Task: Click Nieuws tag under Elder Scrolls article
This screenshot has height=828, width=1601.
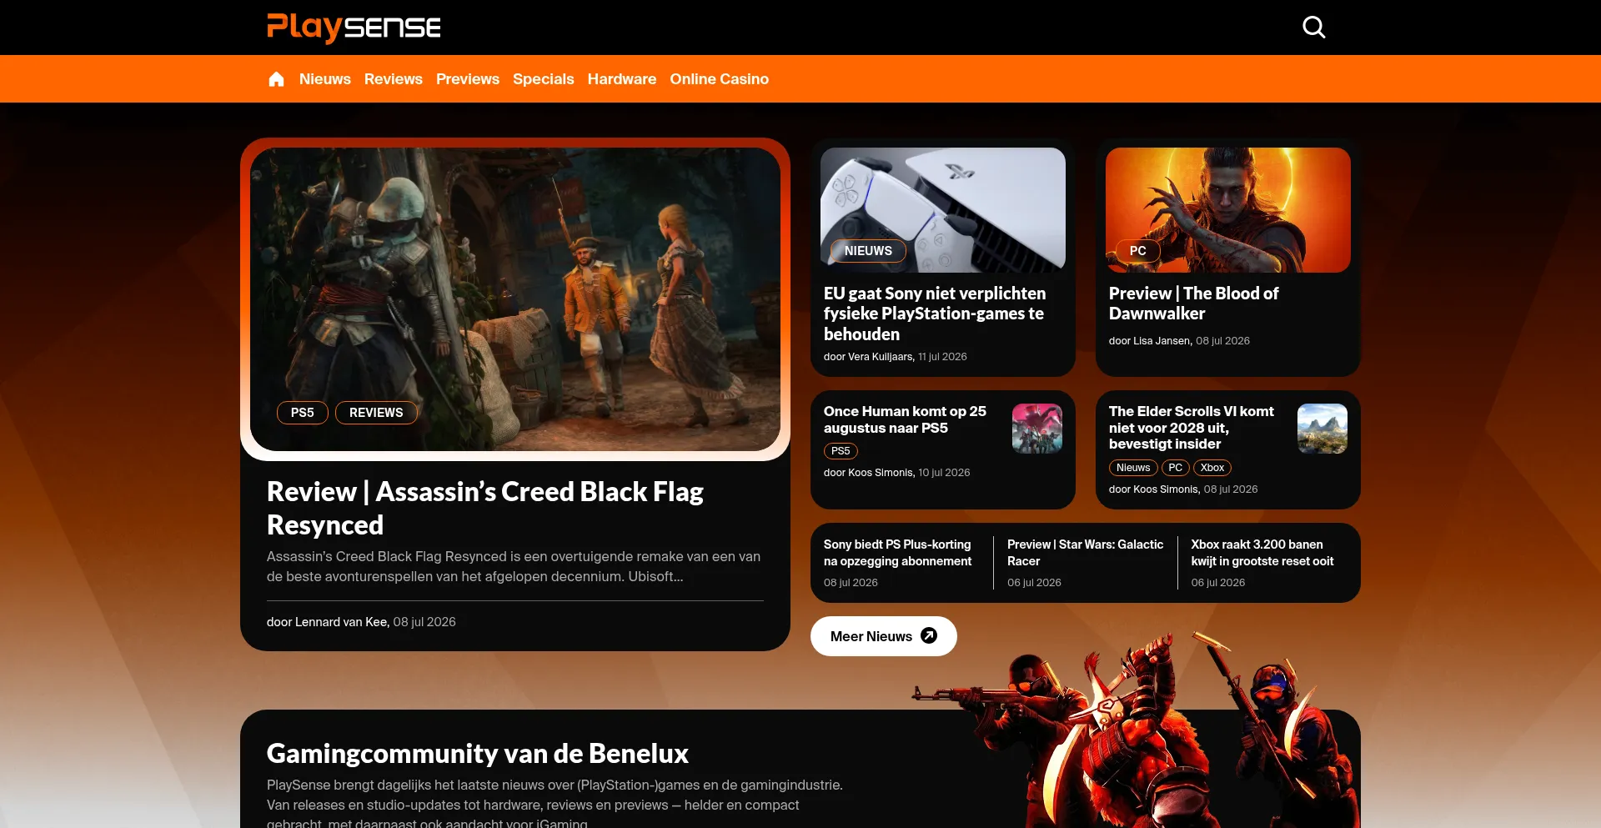Action: tap(1133, 468)
